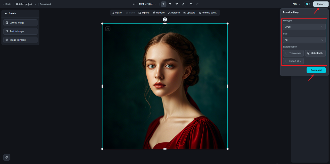Click the Remove tool

(159, 13)
